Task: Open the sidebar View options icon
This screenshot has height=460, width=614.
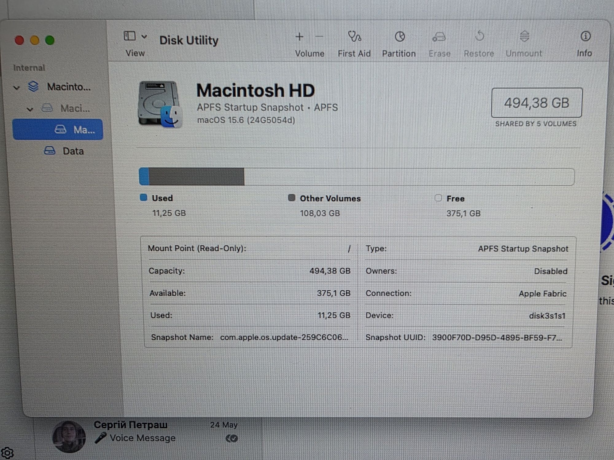Action: click(130, 36)
